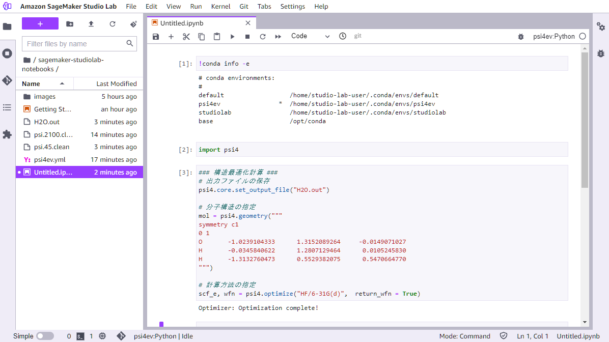Sort files by Name column
The image size is (609, 342).
click(45, 84)
